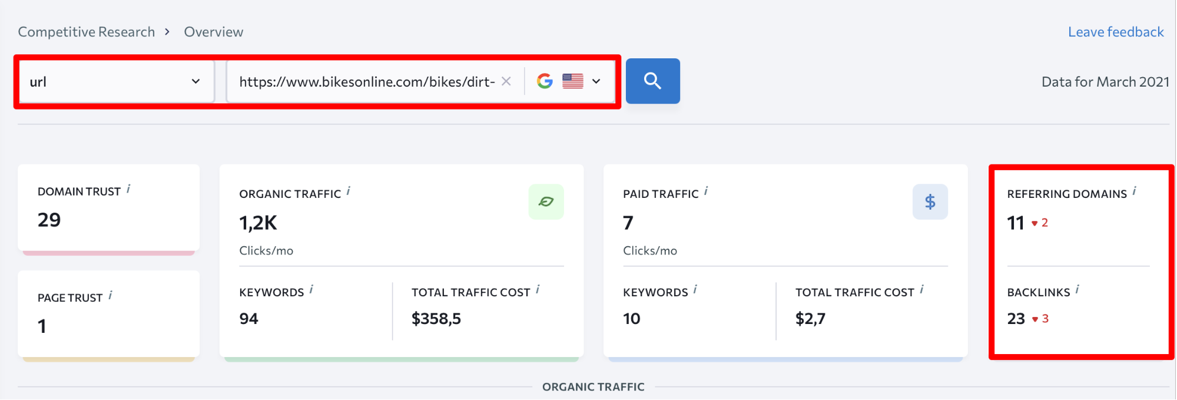Viewport: 1177px width, 400px height.
Task: Click info icon next to Organic Traffic title
Action: click(x=348, y=191)
